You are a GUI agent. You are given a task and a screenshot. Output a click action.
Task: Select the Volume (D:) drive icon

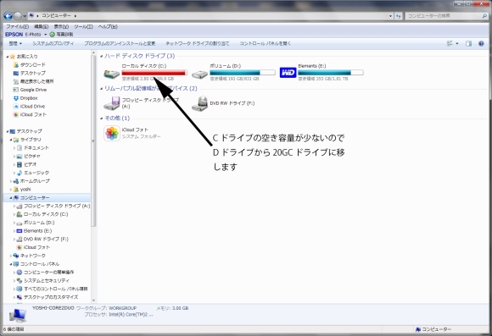pyautogui.click(x=199, y=74)
